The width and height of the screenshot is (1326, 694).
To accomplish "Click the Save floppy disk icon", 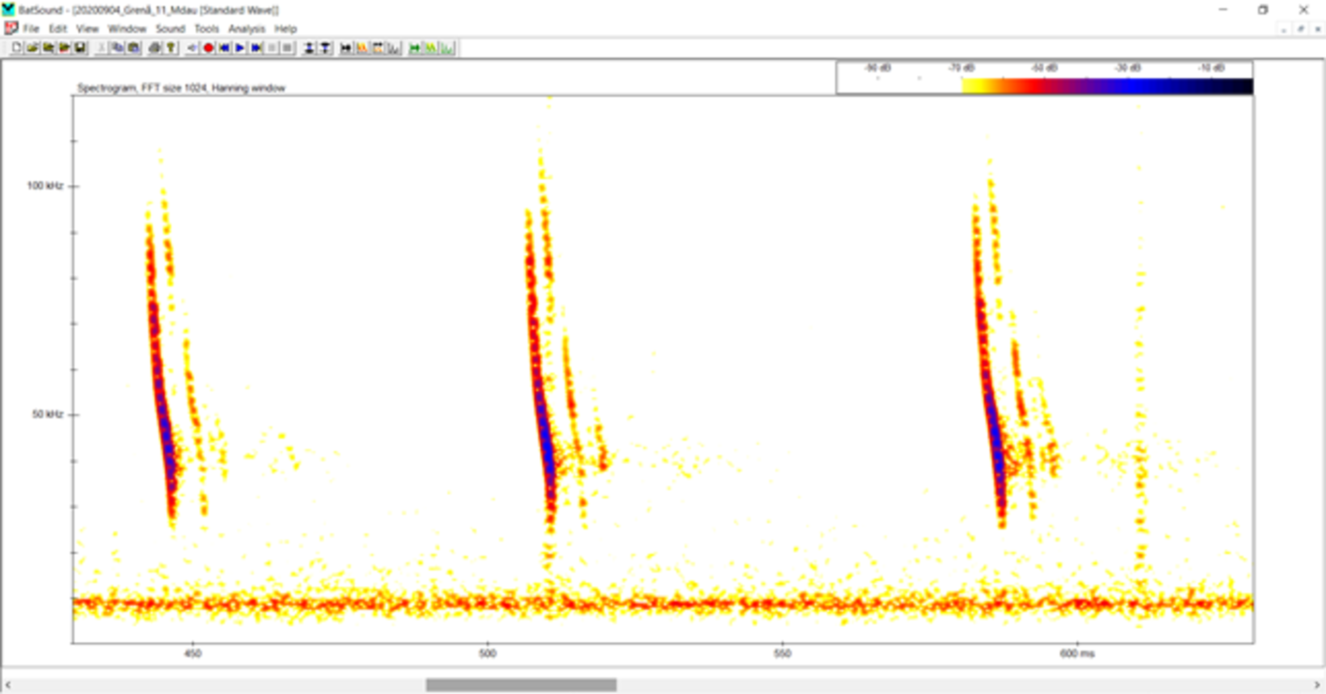I will (x=80, y=48).
